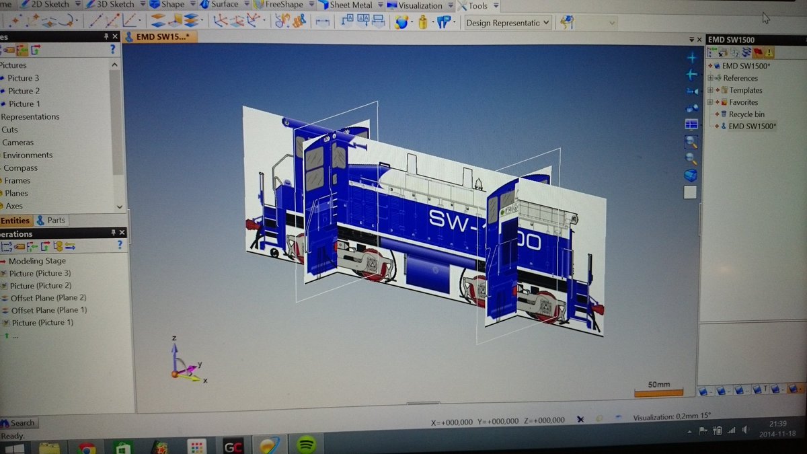Click the top blue crosshair icon in viewport toolbar
The width and height of the screenshot is (807, 454).
point(691,58)
